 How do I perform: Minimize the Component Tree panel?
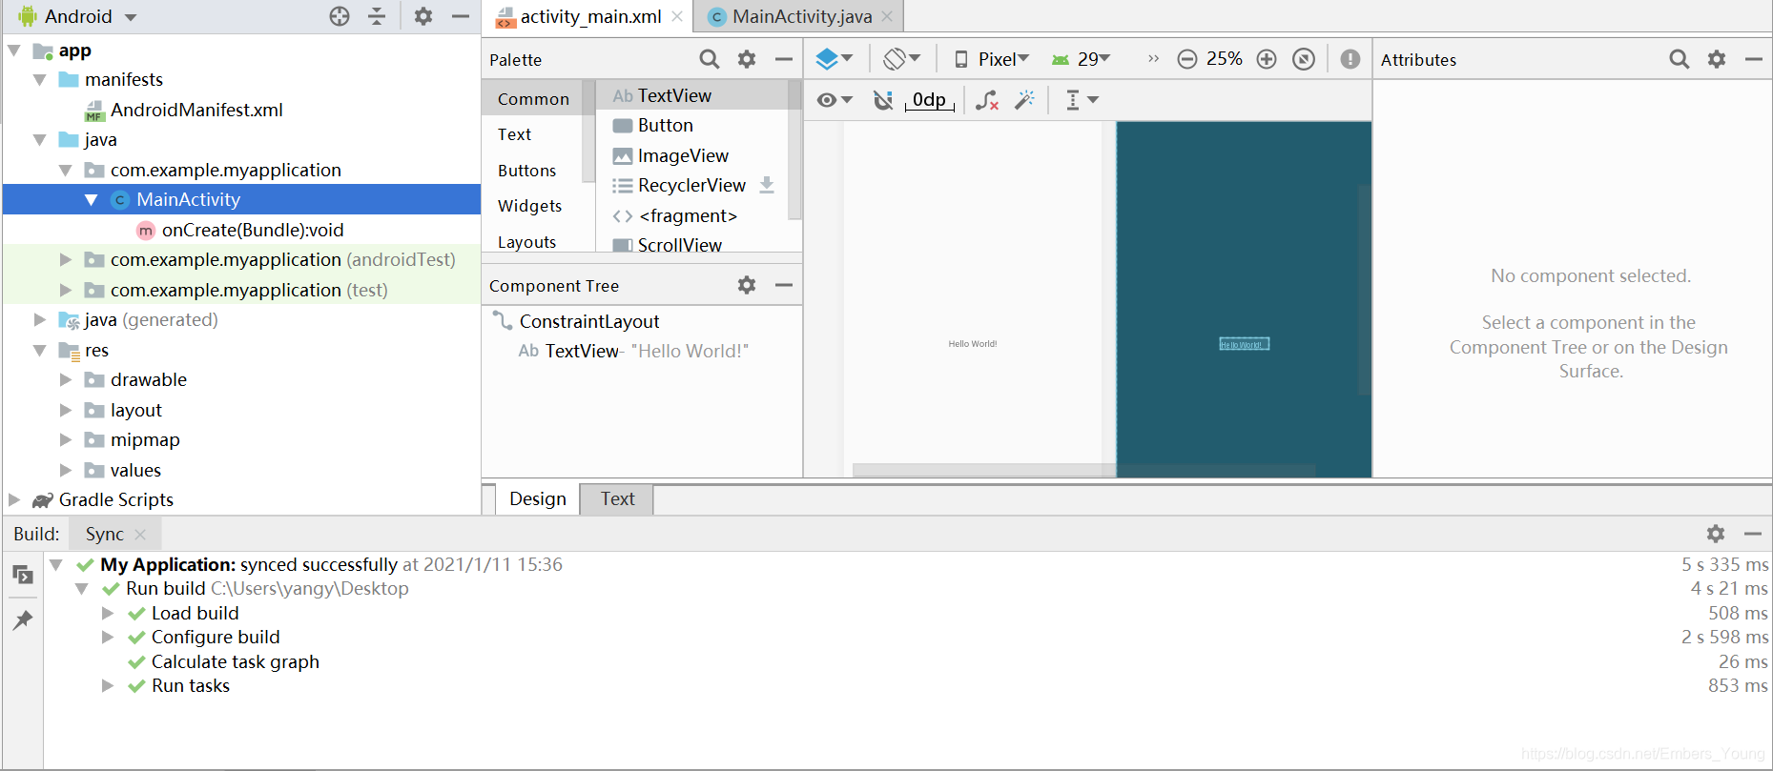click(x=784, y=285)
